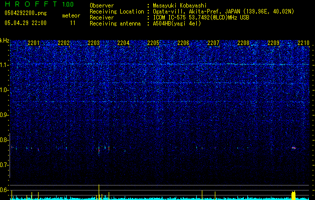Viewport: 315px width, 200px height.
Task: Click the 2210 time marker
Action: pyautogui.click(x=303, y=43)
